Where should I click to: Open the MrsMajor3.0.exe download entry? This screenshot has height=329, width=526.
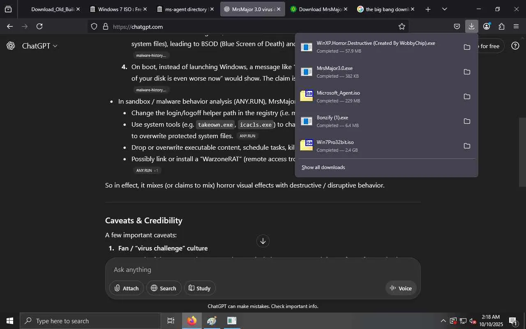pos(378,72)
